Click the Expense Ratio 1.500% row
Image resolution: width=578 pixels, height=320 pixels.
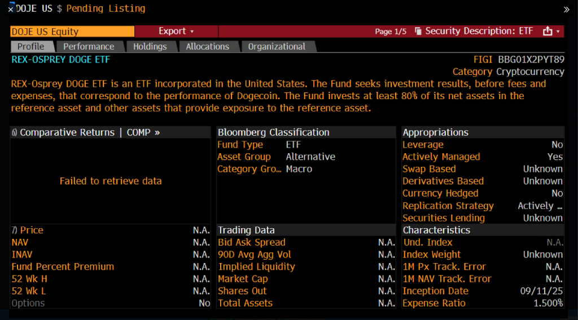click(x=483, y=303)
